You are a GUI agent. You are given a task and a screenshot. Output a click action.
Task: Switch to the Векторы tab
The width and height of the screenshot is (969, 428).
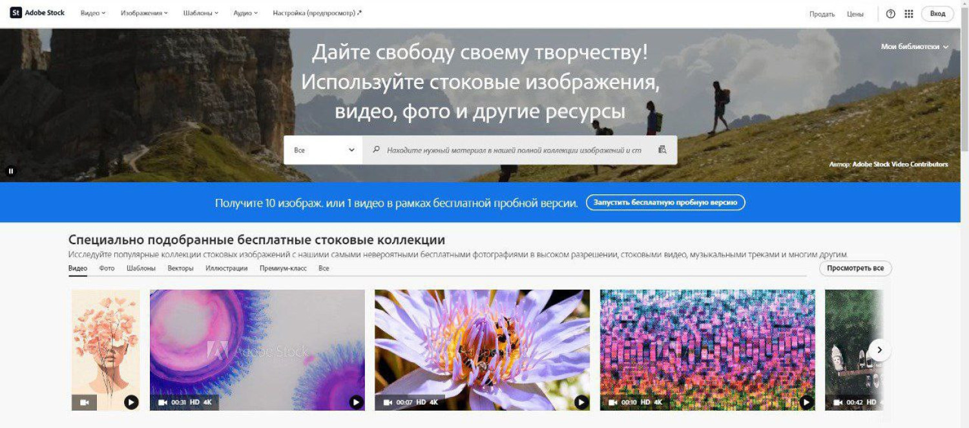(x=180, y=268)
